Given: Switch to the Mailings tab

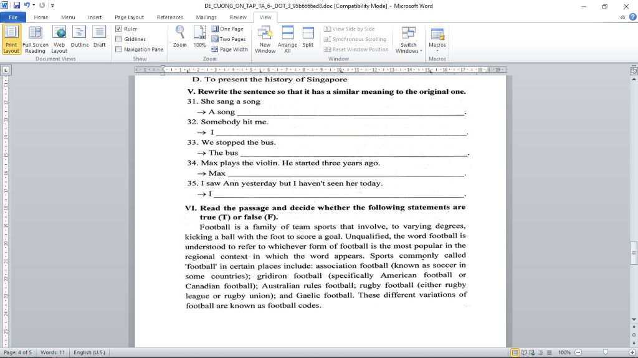Looking at the screenshot, I should click(x=206, y=17).
